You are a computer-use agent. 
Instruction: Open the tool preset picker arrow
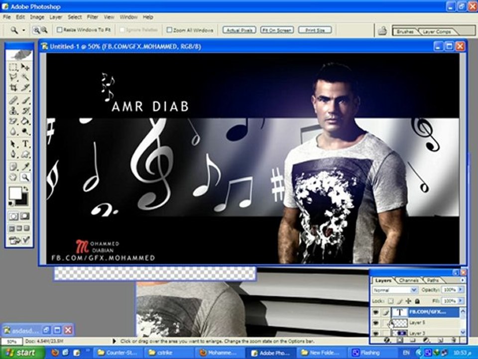click(x=23, y=30)
